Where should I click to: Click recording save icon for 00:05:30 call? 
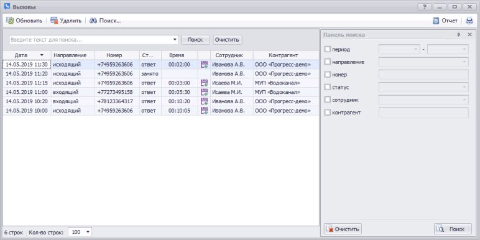coord(204,92)
